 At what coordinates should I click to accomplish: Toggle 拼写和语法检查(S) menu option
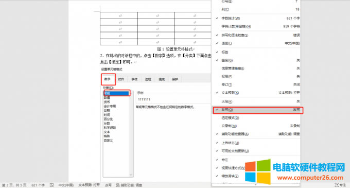pyautogui.click(x=256, y=35)
